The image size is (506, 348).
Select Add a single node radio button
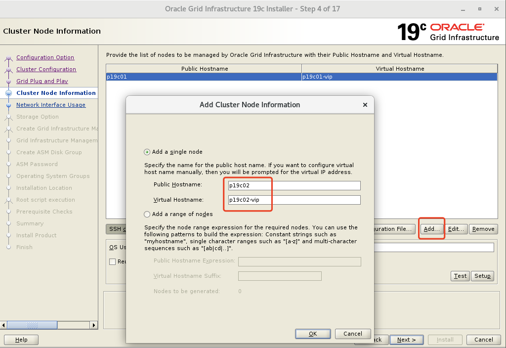click(x=147, y=152)
